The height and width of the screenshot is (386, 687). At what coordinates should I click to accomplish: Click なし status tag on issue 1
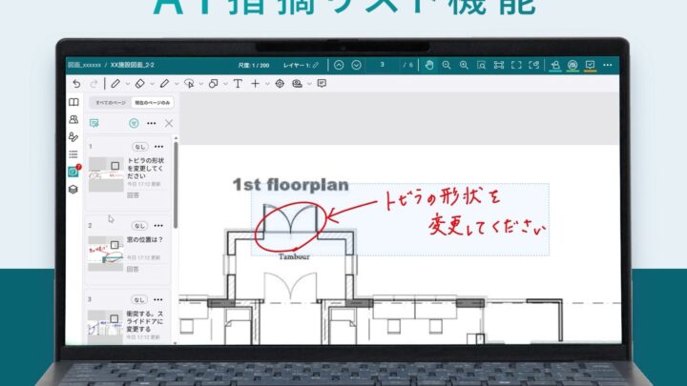click(139, 147)
